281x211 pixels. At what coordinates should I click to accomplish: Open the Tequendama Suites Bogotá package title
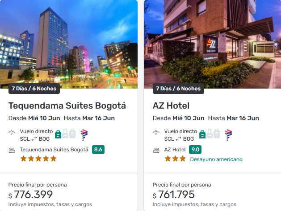pos(67,105)
